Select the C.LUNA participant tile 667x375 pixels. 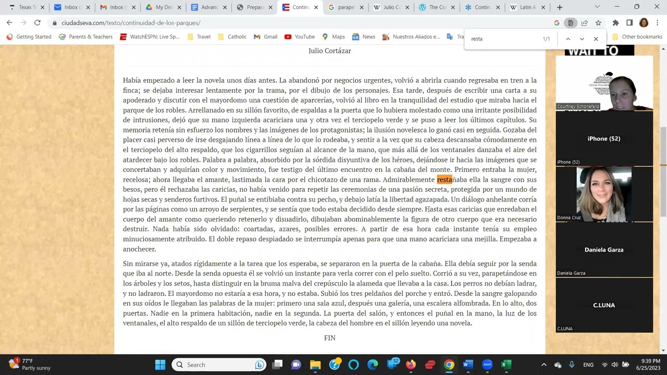pos(604,305)
